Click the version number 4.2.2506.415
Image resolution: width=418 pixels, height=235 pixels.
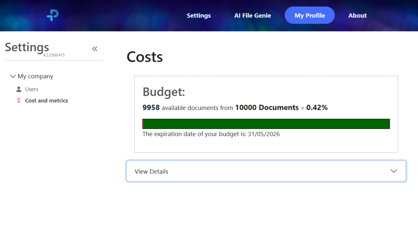(54, 55)
